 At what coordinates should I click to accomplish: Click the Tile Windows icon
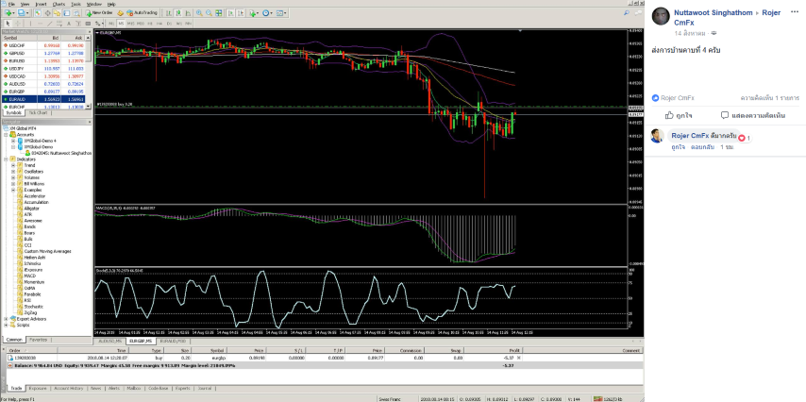218,13
